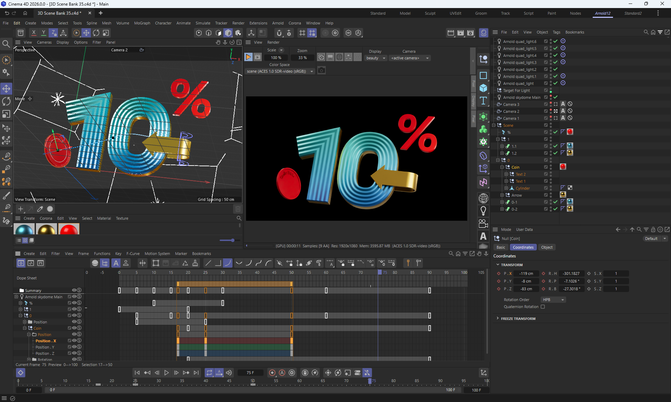Click the Cube primitive icon
Viewport: 671px width, 402px height.
coord(483,88)
